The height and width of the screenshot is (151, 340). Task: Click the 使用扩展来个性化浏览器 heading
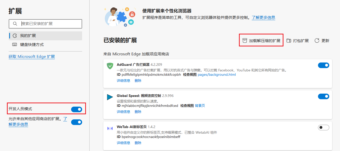tap(167, 11)
